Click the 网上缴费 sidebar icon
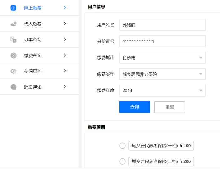The width and height of the screenshot is (220, 169). coord(13,8)
